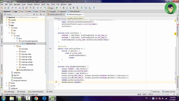179x101 pixels.
Task: Open the Event Log button
Action: tap(155, 92)
